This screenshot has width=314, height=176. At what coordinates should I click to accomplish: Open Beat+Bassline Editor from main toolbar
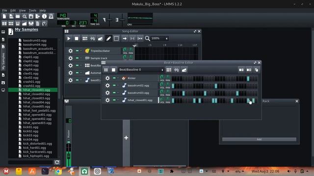11,23
